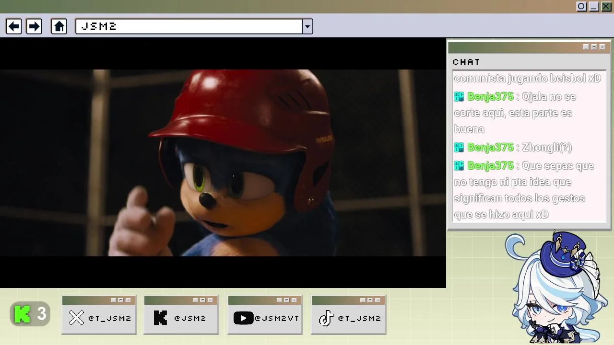This screenshot has height=345, width=614.
Task: Click username Benja375 beside 'Ojala no se'
Action: (490, 97)
